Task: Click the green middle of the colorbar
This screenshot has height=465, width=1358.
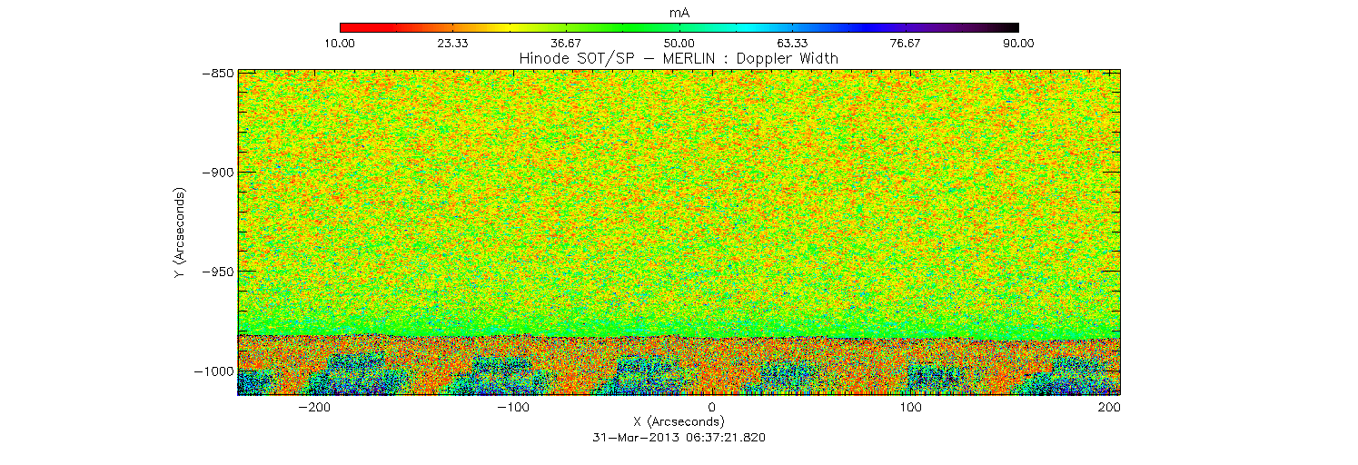Action: 679,27
